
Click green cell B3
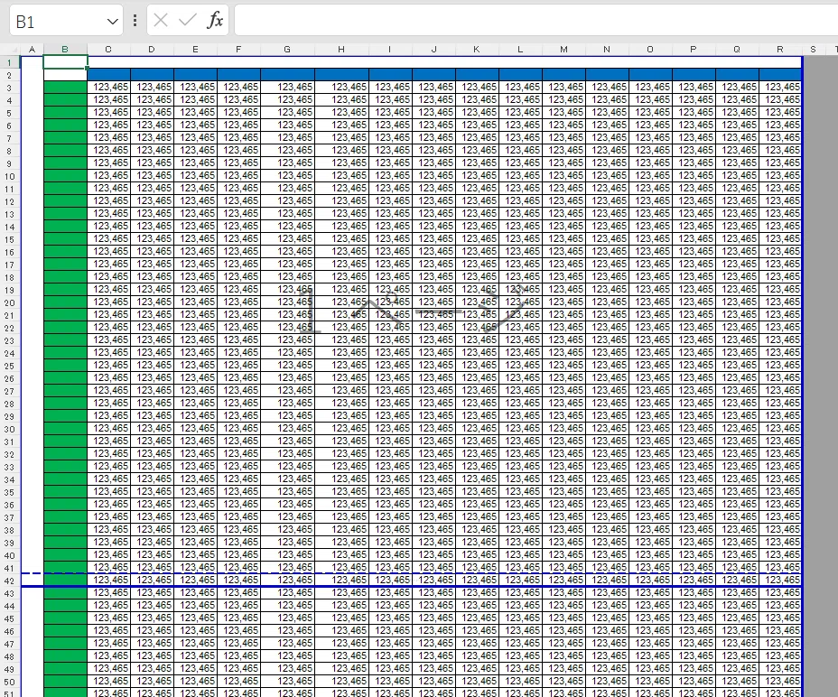pos(65,87)
